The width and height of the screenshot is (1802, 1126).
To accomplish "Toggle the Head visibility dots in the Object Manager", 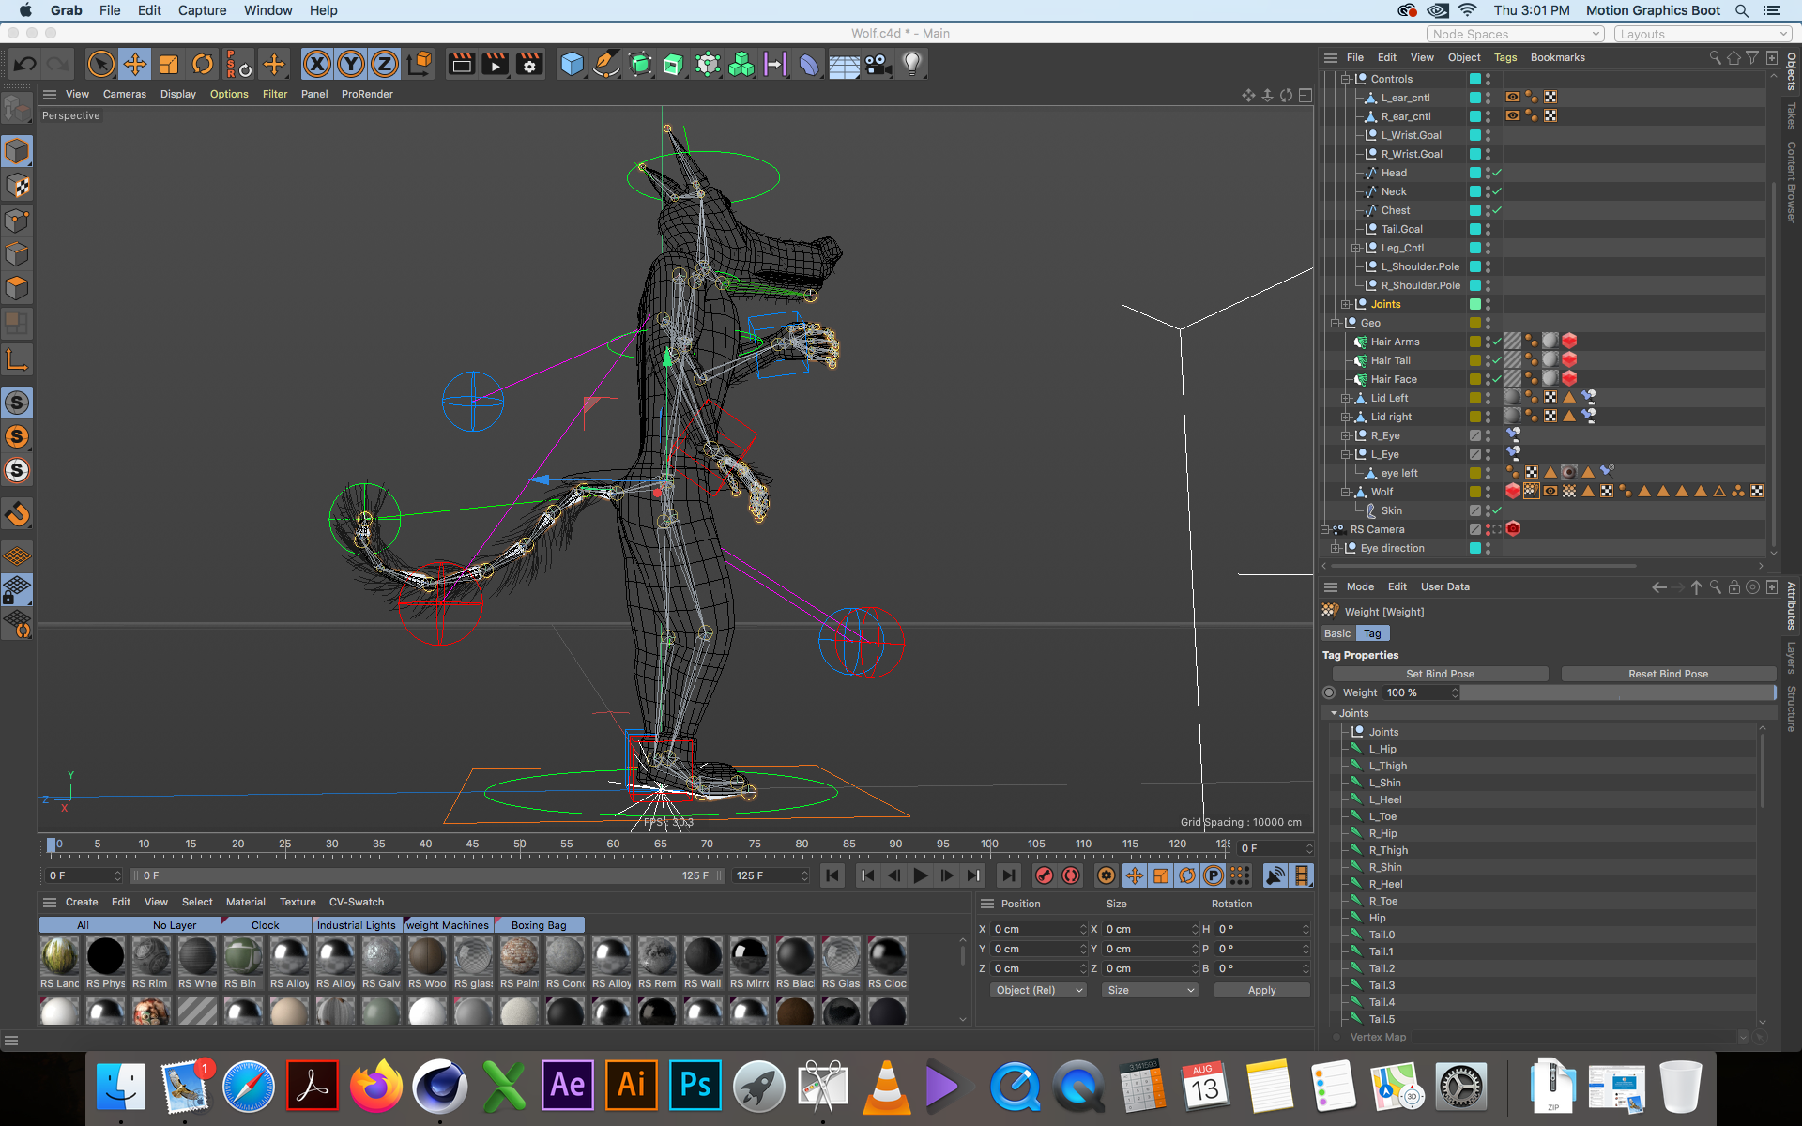I will 1488,173.
